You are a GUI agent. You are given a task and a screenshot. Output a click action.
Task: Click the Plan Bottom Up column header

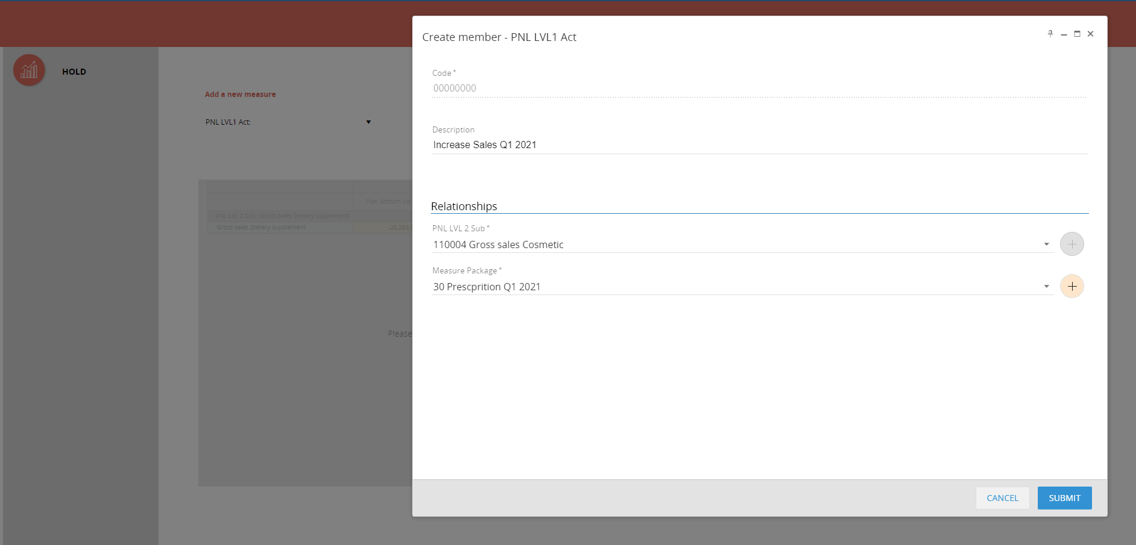[x=388, y=201]
